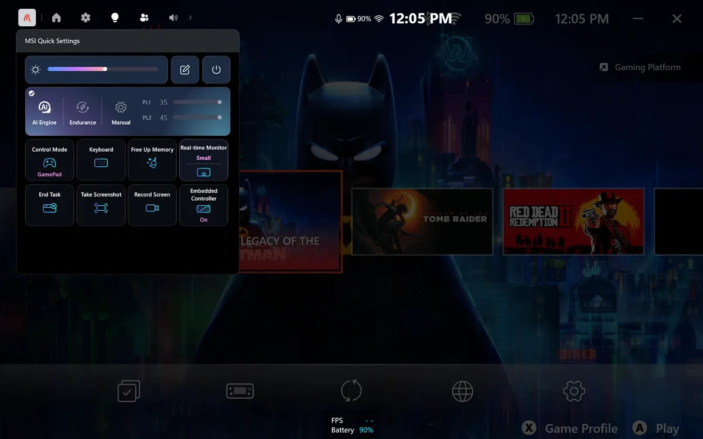Click the green battery icon beside 90%

[523, 19]
